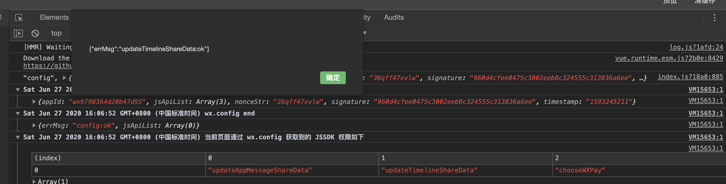Open the index.js?18a0:885 source link

click(690, 77)
